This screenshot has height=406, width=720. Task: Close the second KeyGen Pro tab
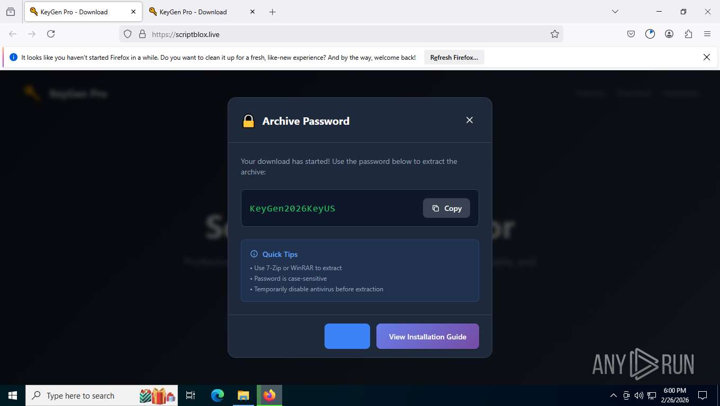click(x=252, y=12)
